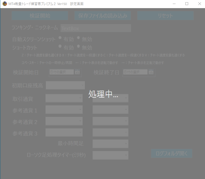Select 有効 for ショートカット
The image size is (205, 179).
[x=60, y=46]
